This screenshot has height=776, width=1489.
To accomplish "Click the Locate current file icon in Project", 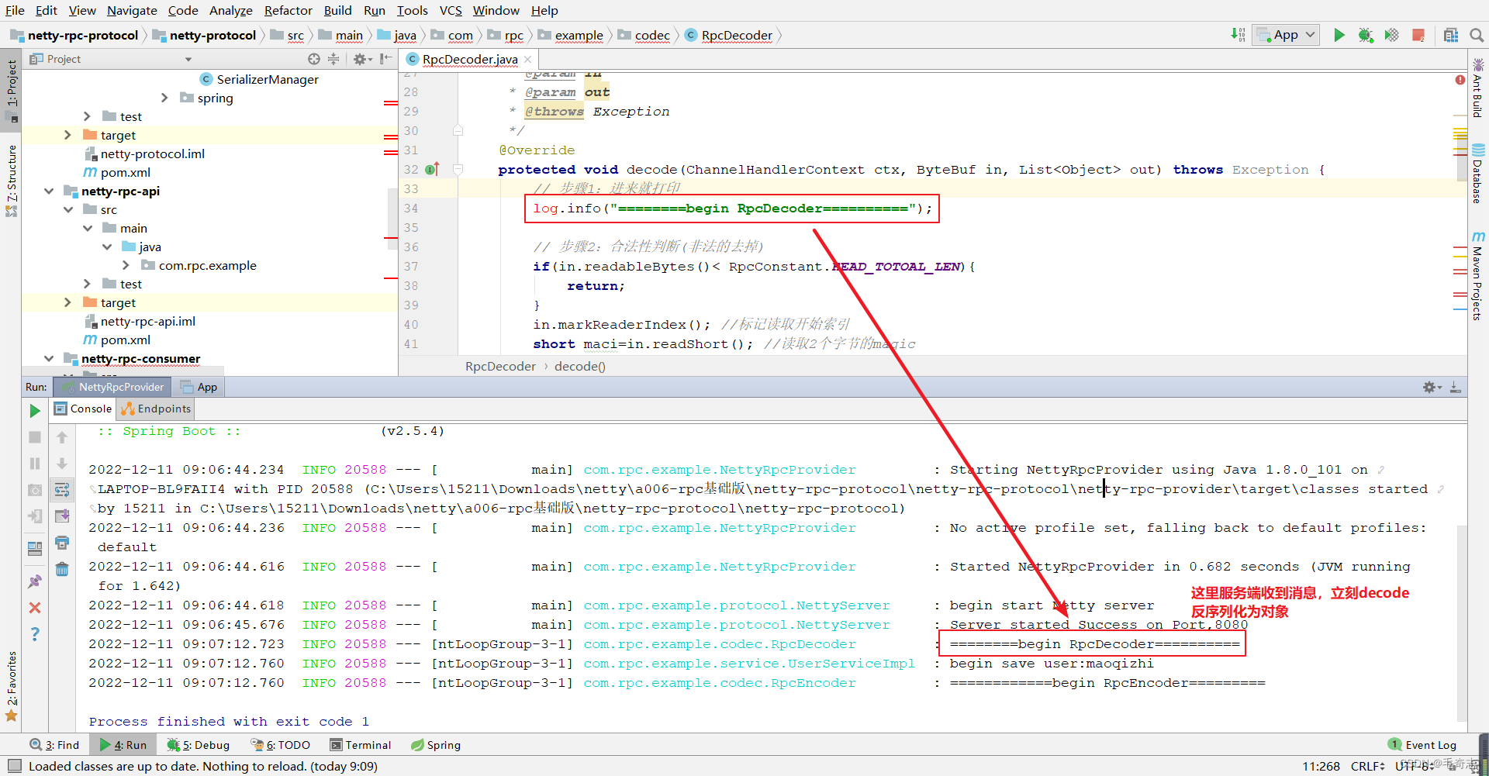I will click(x=313, y=59).
